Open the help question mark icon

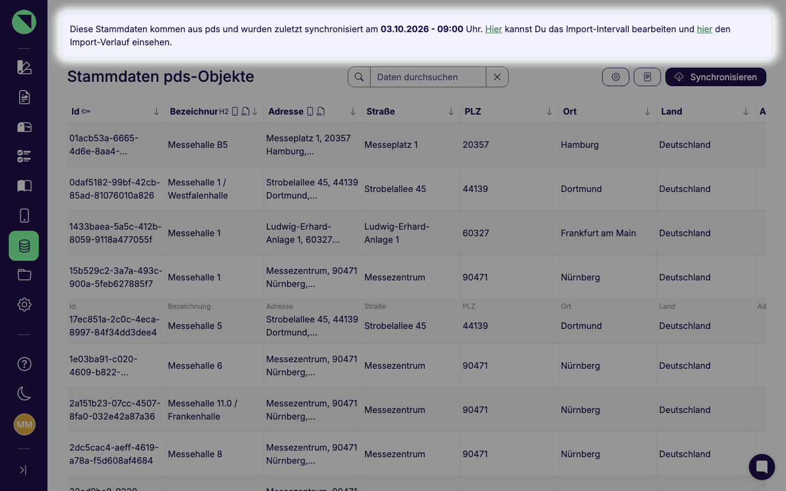tap(24, 364)
